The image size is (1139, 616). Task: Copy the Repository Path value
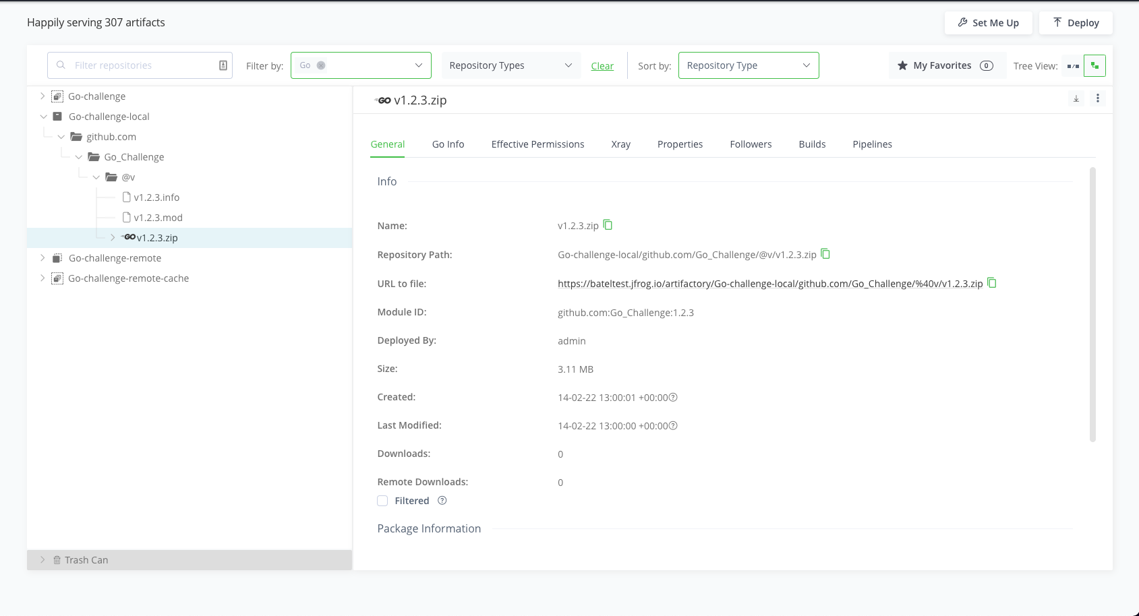point(825,254)
